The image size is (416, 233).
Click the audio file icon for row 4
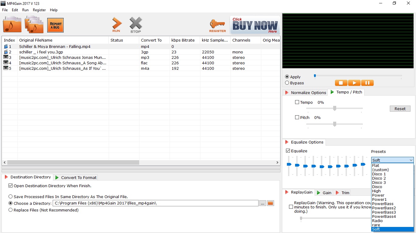(x=6, y=63)
